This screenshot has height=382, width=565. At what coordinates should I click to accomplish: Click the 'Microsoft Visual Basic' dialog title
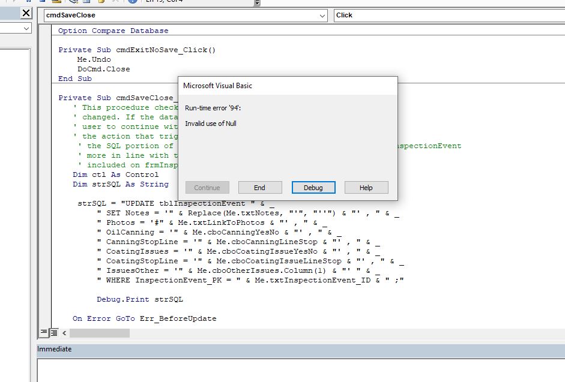click(217, 86)
